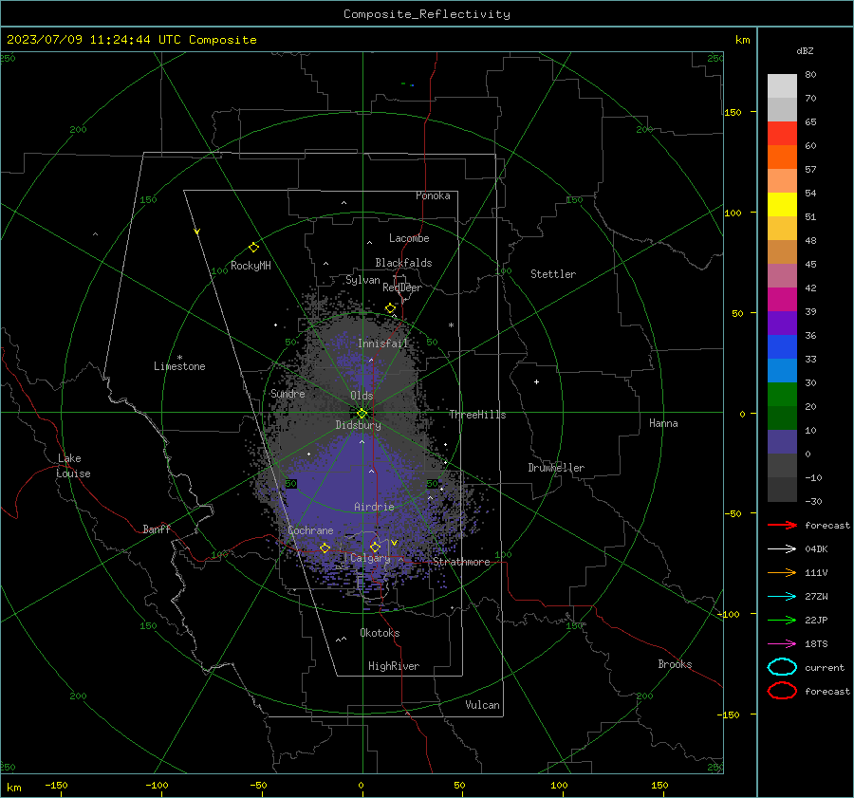The image size is (854, 798).
Task: Click the red forecast ellipse icon
Action: (782, 691)
